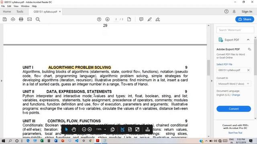Toggle scrolling mode icon in floating toolbar
The image size is (257, 144).
point(122,130)
